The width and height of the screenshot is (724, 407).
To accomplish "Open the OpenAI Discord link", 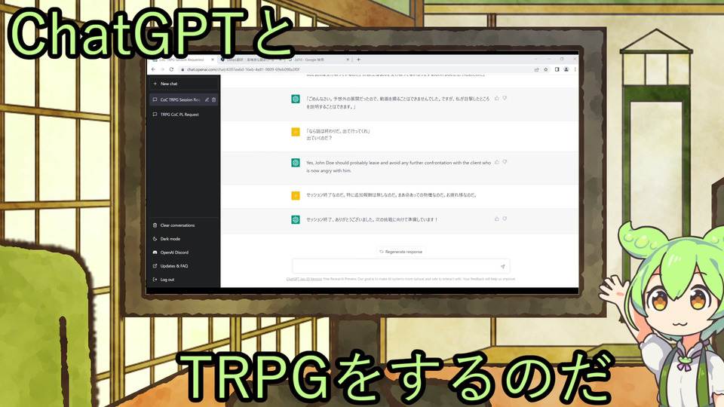I will pos(170,252).
